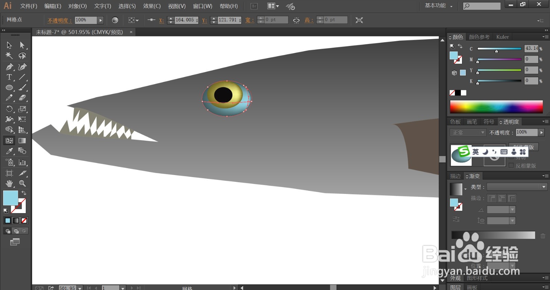The height and width of the screenshot is (290, 550).
Task: Open zoom level dropdown at status bar
Action: pos(80,288)
